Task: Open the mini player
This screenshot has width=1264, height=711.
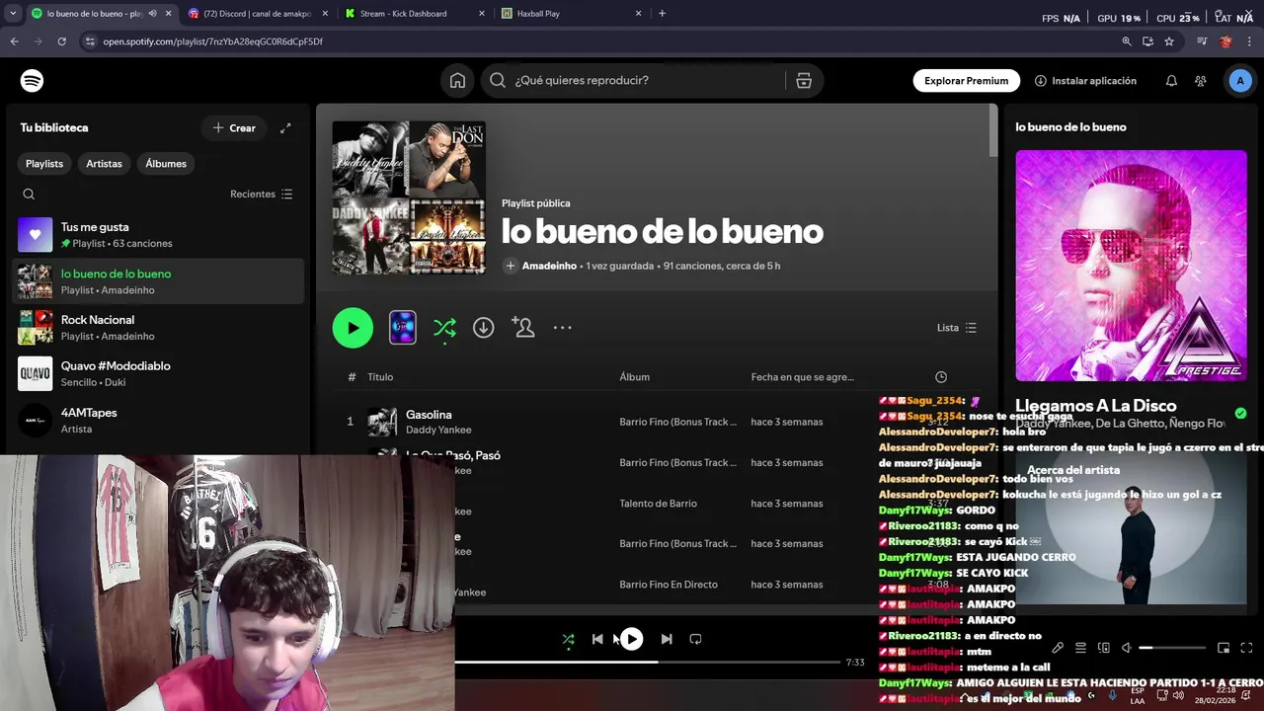Action: (x=1224, y=648)
